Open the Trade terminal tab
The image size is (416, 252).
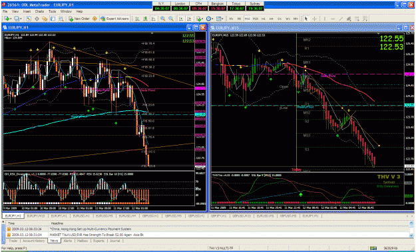click(13, 241)
